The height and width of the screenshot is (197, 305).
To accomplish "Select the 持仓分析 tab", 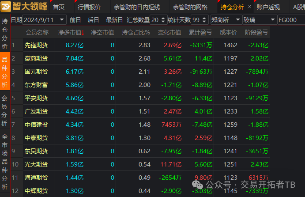I will pos(232,7).
